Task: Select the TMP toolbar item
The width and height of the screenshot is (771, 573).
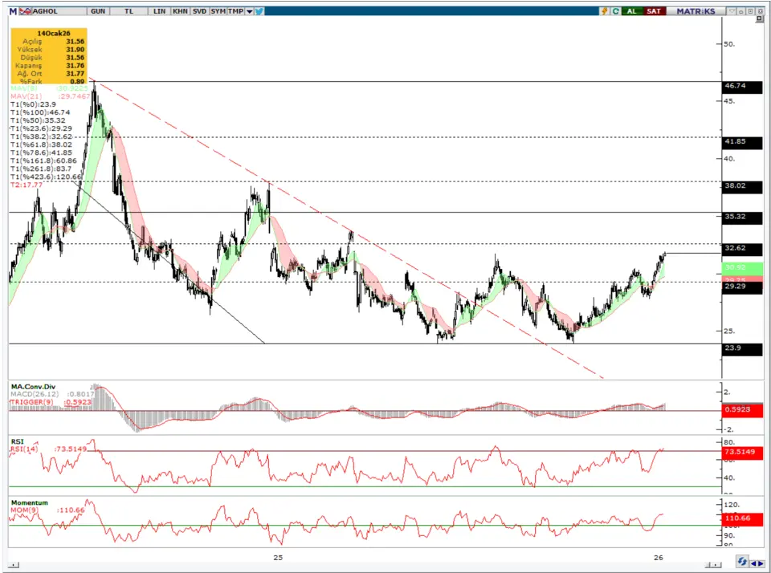Action: click(235, 11)
